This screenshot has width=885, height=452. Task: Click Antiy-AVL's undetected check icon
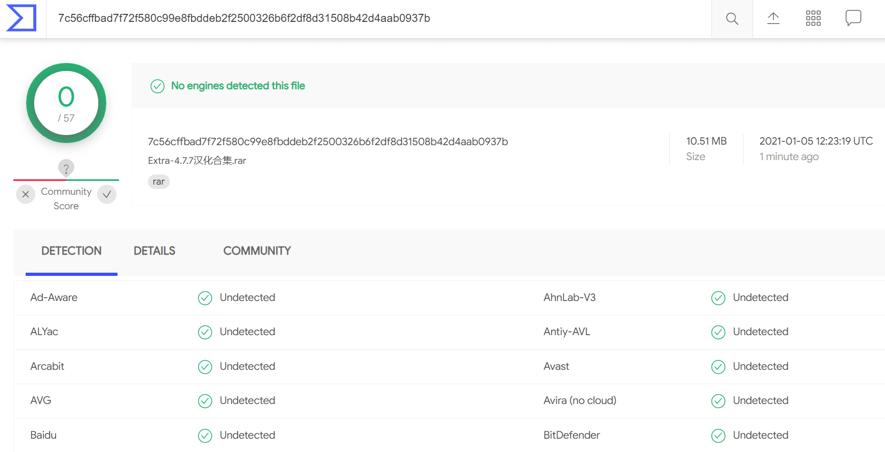coord(718,332)
